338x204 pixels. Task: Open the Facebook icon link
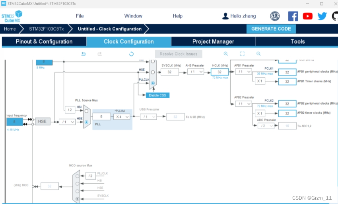click(x=293, y=16)
